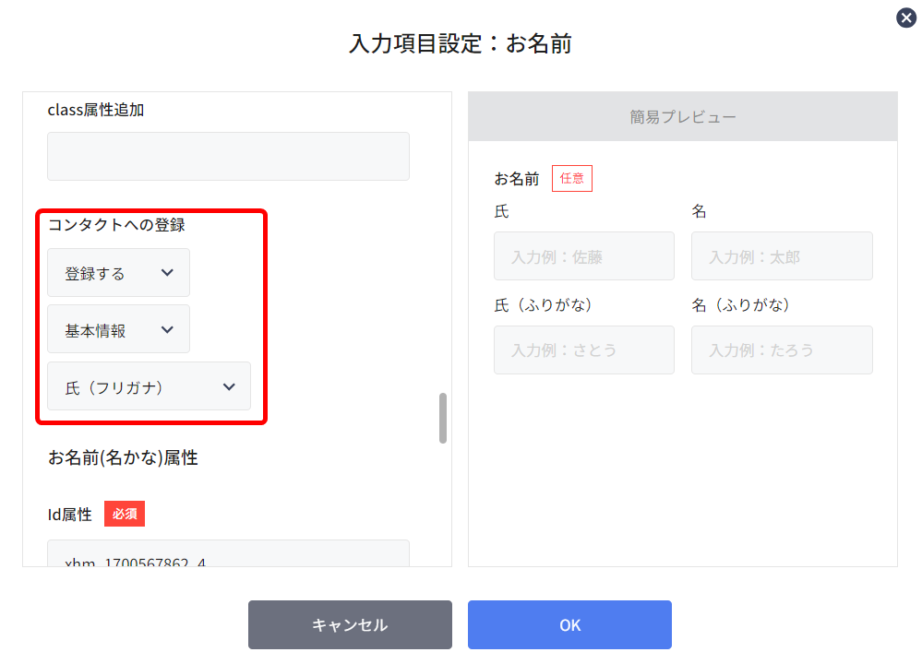The image size is (922, 664).
Task: Click the settings panel vertical scrollbar thumb
Action: click(x=443, y=418)
